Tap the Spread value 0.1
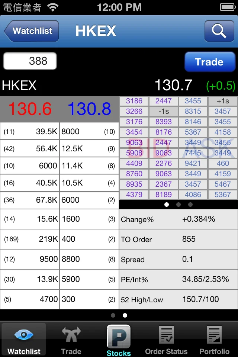The image size is (238, 357). pyautogui.click(x=187, y=259)
